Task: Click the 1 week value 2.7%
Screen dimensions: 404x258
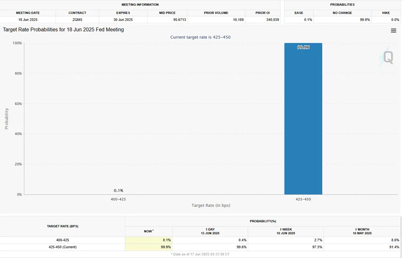Action: pyautogui.click(x=318, y=240)
